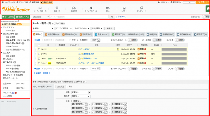The image size is (210, 116).
Task: Open the 北川さん user menu
Action: tap(163, 2)
